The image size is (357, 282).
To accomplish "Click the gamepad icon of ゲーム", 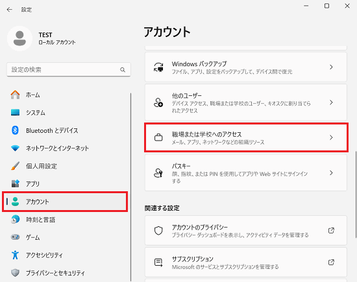I will pos(16,237).
